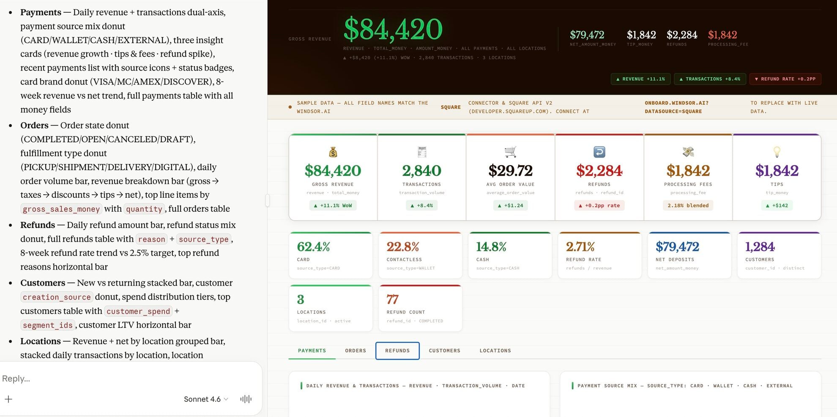The height and width of the screenshot is (417, 837).
Task: Click the flying money icon on Processing Fees
Action: click(688, 152)
